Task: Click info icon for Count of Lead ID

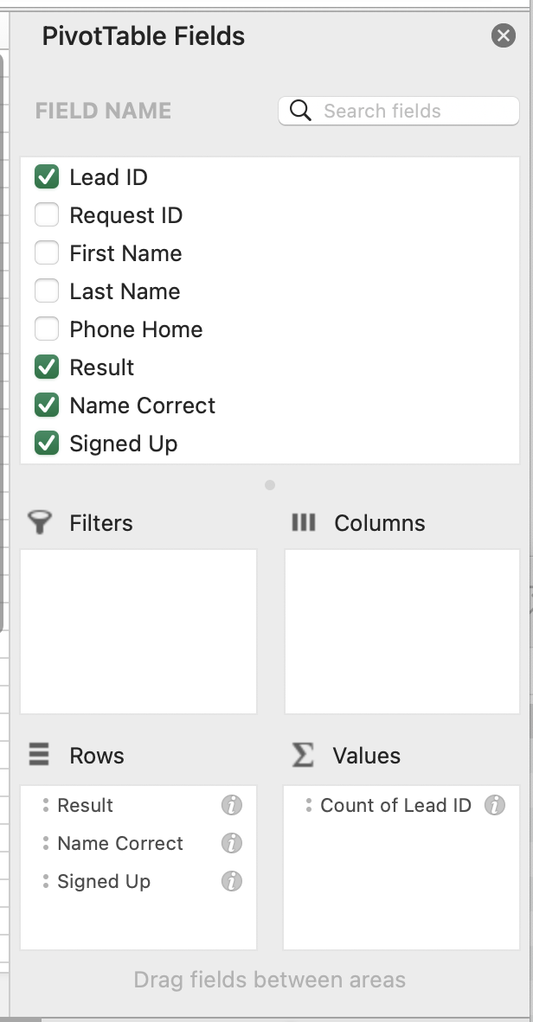Action: (494, 805)
